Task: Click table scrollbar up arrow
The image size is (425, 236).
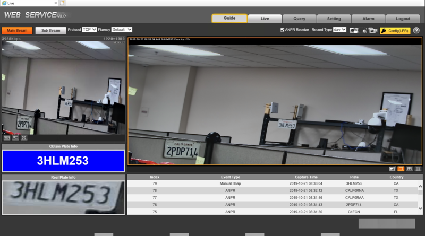Action: pyautogui.click(x=420, y=187)
